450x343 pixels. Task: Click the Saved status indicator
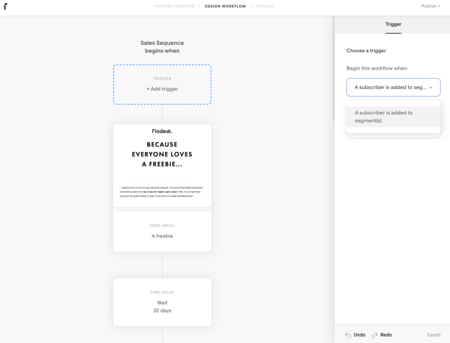point(434,335)
